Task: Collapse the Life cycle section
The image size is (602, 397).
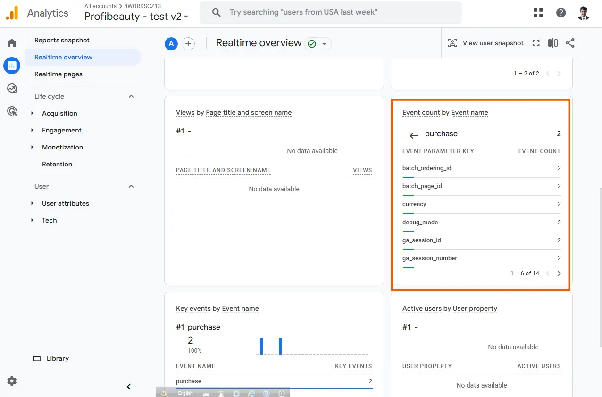Action: [x=131, y=96]
